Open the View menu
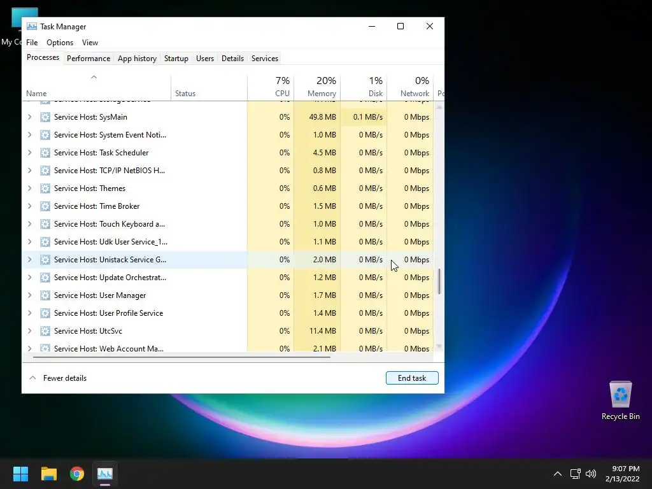652x489 pixels. (x=90, y=43)
